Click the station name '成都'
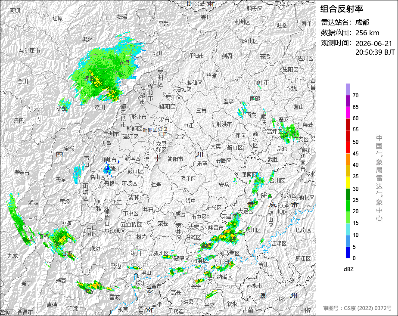The width and height of the screenshot is (398, 316). coord(362,22)
